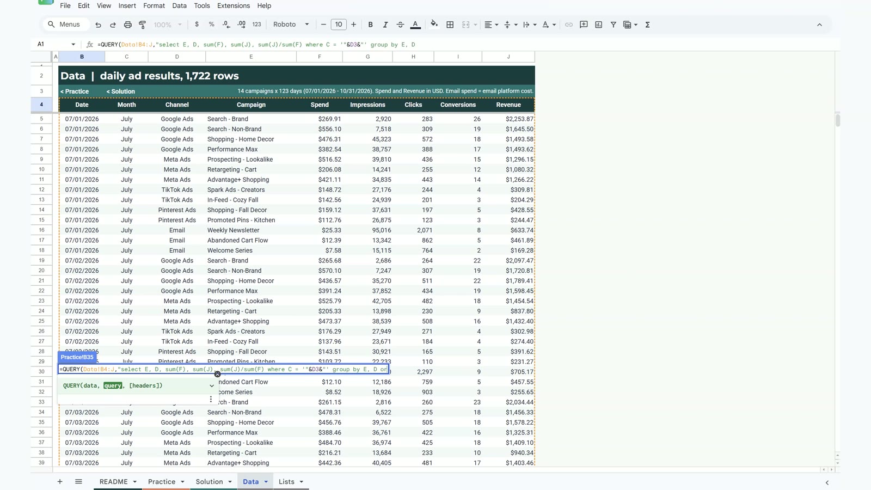Print the spreadsheet via printer icon
Viewport: 871px width, 490px height.
pos(127,24)
